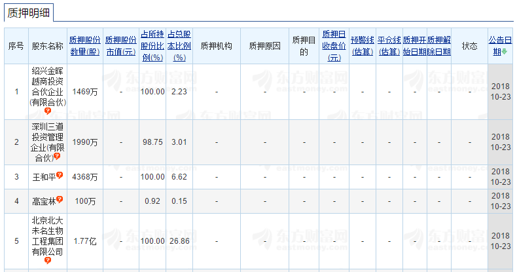The width and height of the screenshot is (517, 272).
Task: Sort by 质押开始日期 column
Action: [x=414, y=45]
